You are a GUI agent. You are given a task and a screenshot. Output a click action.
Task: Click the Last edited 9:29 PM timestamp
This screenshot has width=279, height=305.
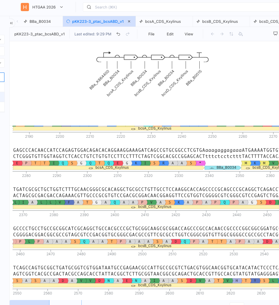[x=93, y=34]
